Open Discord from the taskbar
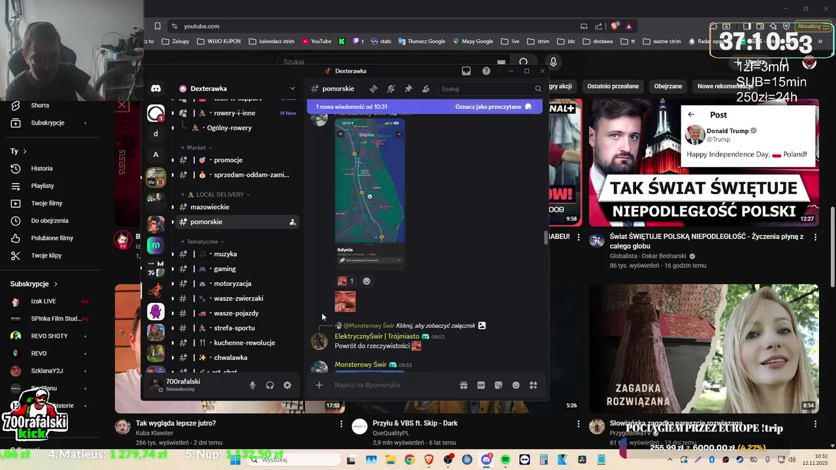The height and width of the screenshot is (470, 836). coord(487,460)
